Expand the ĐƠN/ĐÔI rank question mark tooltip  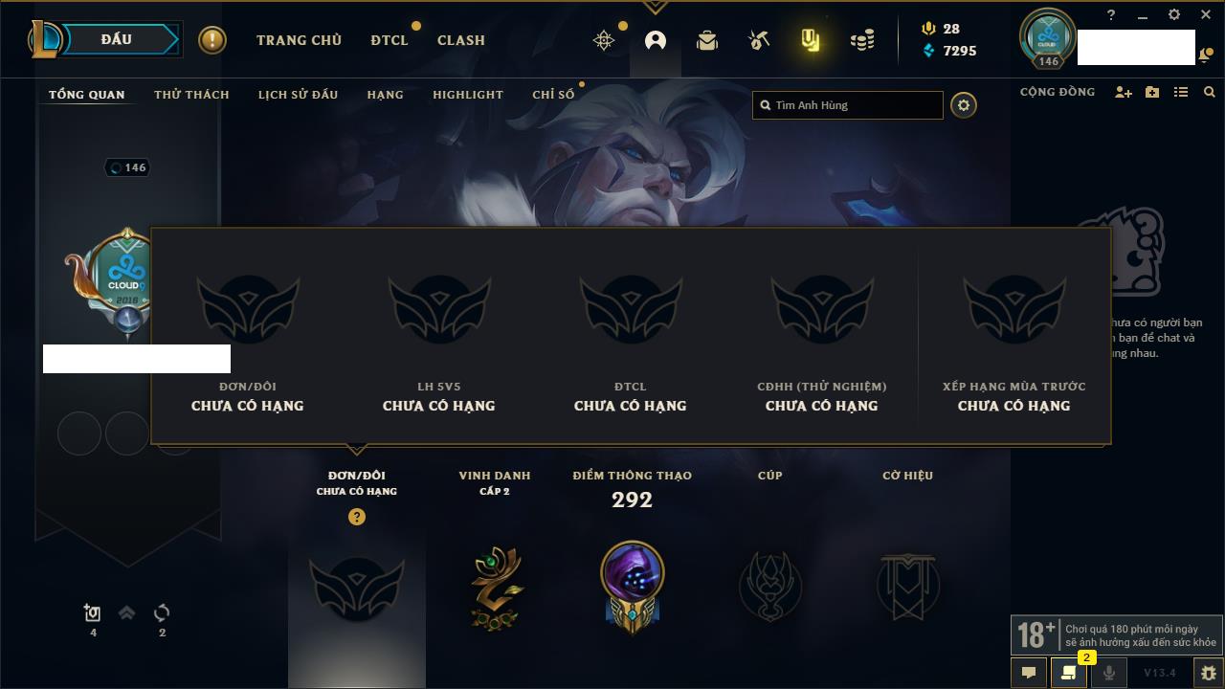[x=357, y=517]
